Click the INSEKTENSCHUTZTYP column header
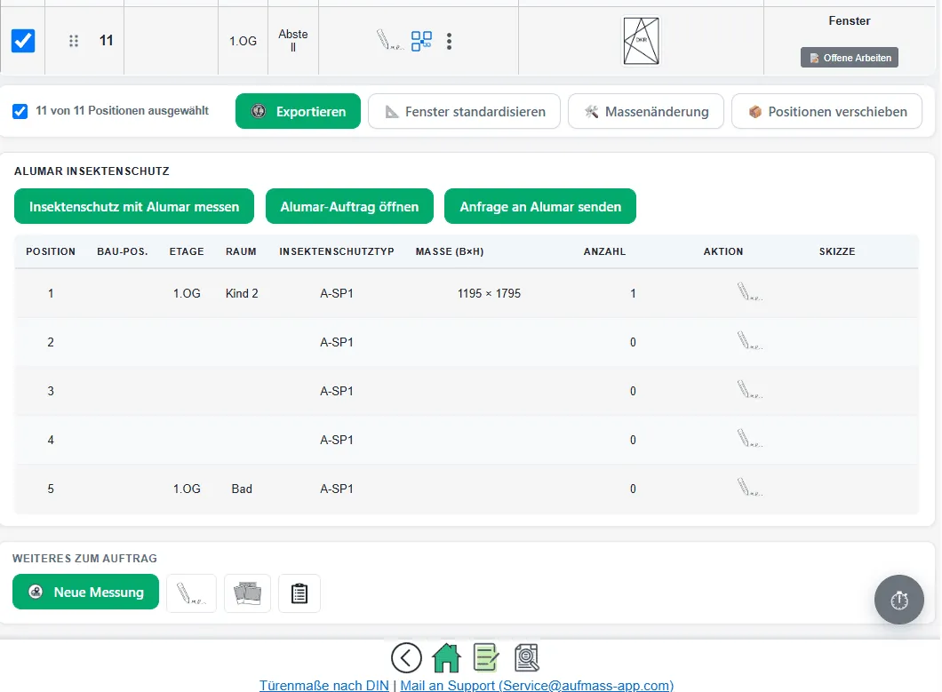The height and width of the screenshot is (692, 942). [x=337, y=251]
